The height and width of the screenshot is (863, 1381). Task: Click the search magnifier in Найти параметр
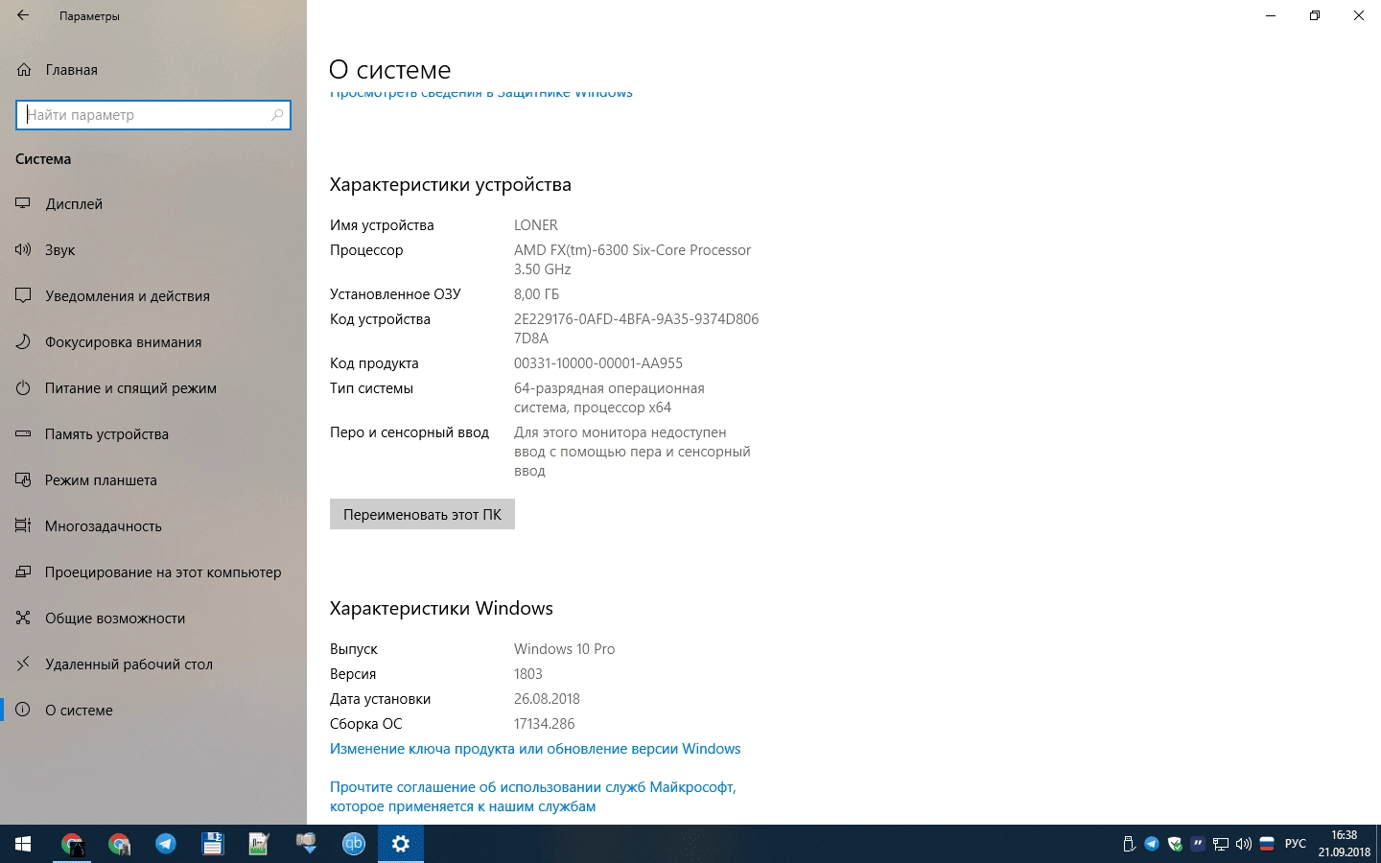coord(277,115)
